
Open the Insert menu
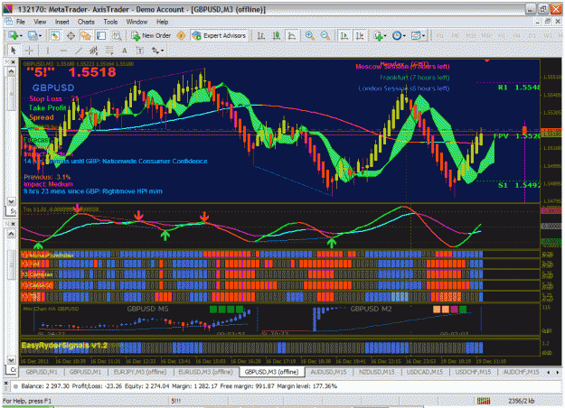coord(62,22)
